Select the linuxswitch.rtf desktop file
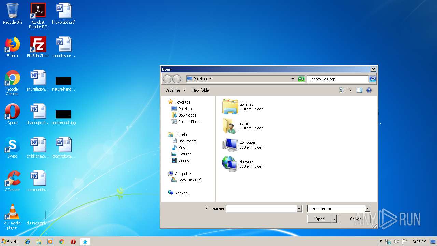This screenshot has width=437, height=246. (x=64, y=14)
